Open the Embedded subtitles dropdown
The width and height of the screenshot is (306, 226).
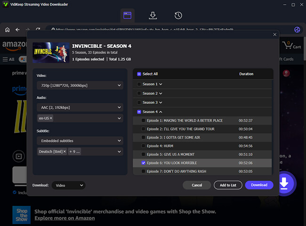(x=80, y=140)
